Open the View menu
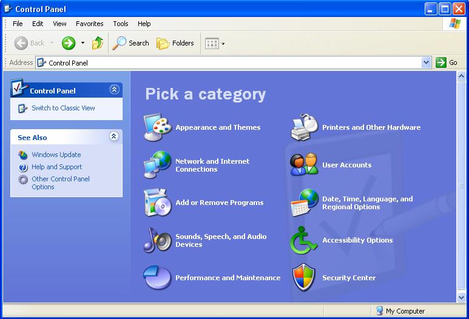Viewport: 469px width, 319px height. [x=59, y=24]
